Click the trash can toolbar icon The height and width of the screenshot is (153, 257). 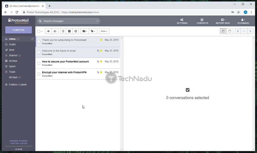[x=63, y=31]
